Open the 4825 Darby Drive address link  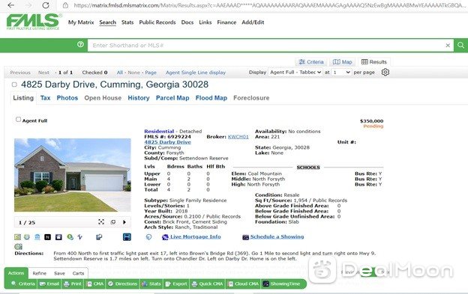168,142
